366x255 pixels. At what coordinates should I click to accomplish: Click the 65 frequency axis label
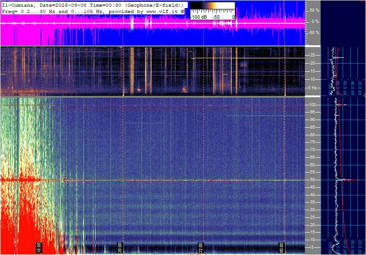pos(312,157)
